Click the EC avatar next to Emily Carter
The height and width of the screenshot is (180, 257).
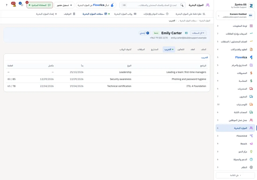[x=186, y=33]
